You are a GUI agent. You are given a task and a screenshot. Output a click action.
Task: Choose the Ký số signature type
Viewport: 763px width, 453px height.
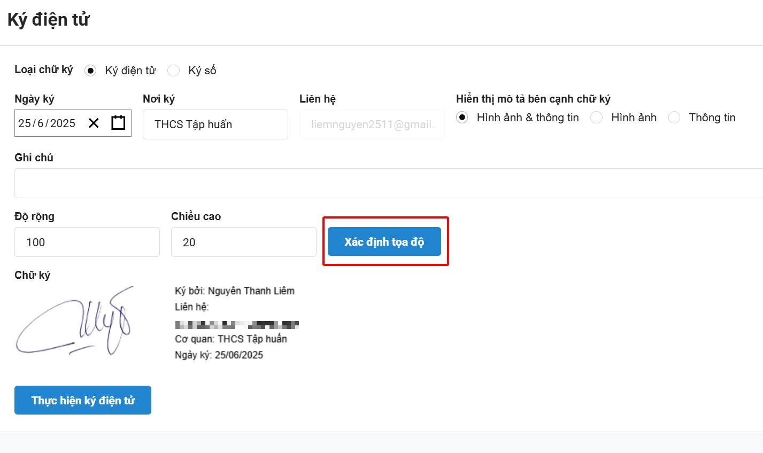tap(173, 71)
